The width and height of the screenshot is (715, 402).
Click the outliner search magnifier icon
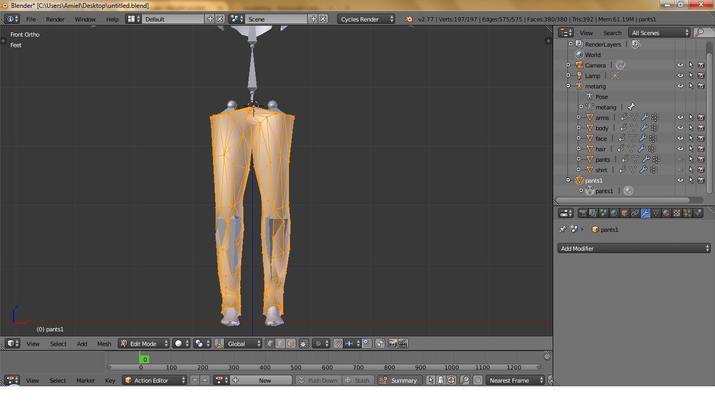(x=699, y=32)
